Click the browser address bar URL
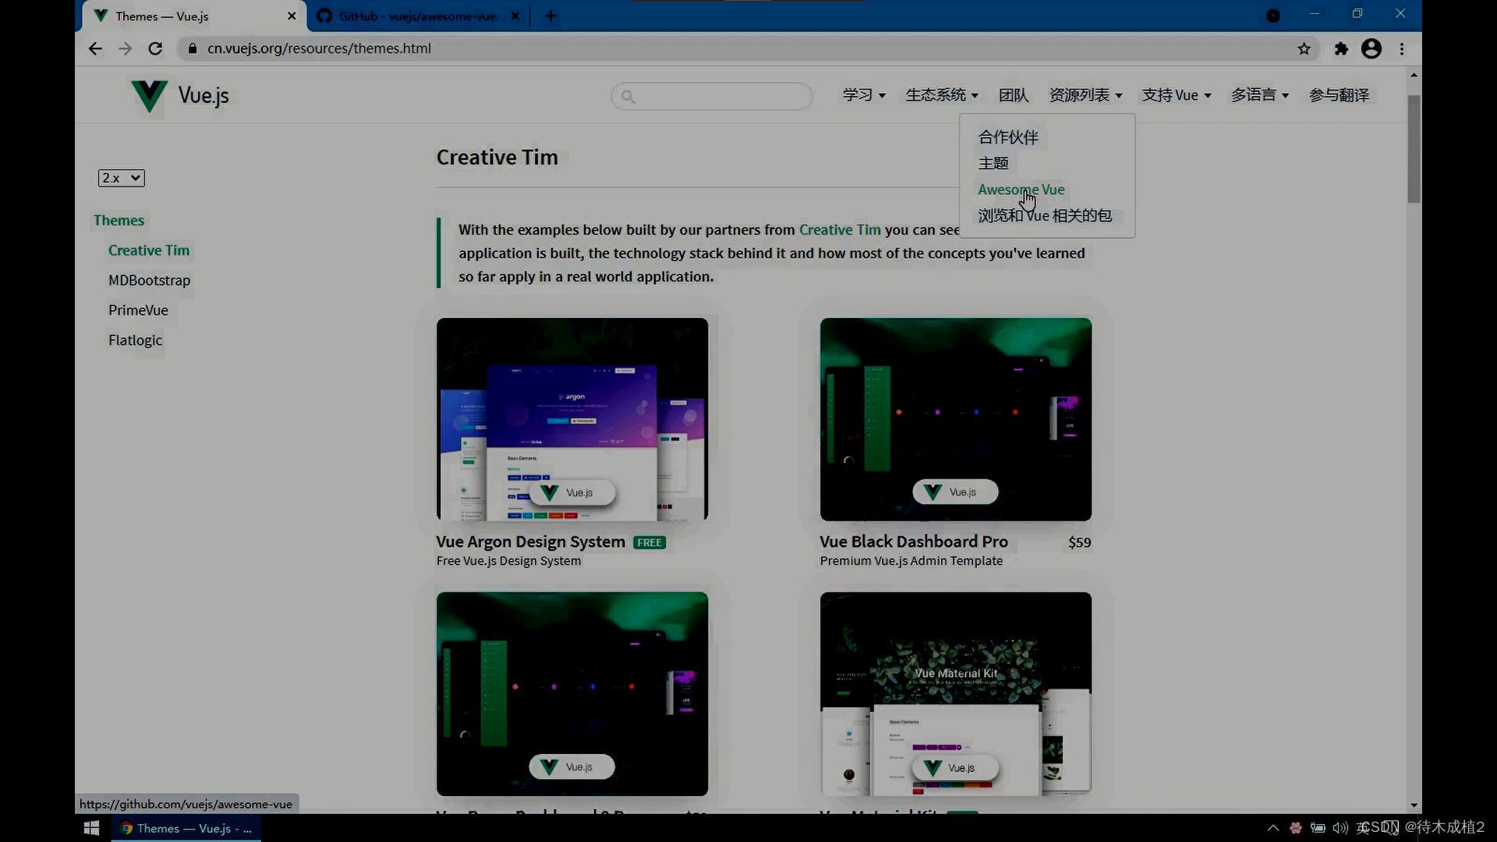1497x842 pixels. coord(319,48)
